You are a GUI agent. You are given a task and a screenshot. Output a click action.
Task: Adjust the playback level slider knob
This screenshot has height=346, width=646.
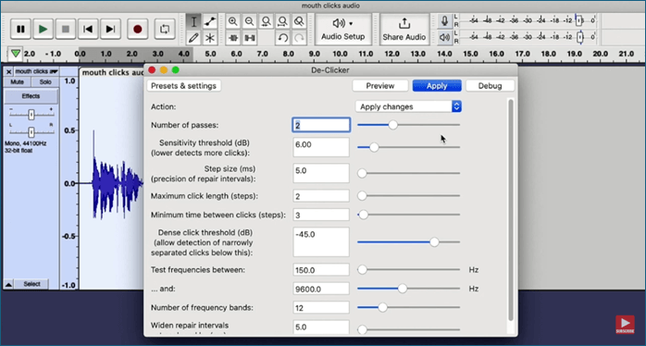click(580, 38)
